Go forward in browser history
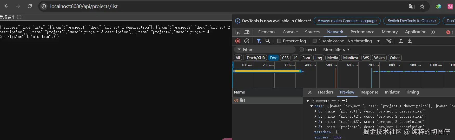The height and width of the screenshot is (140, 455). coord(18,6)
